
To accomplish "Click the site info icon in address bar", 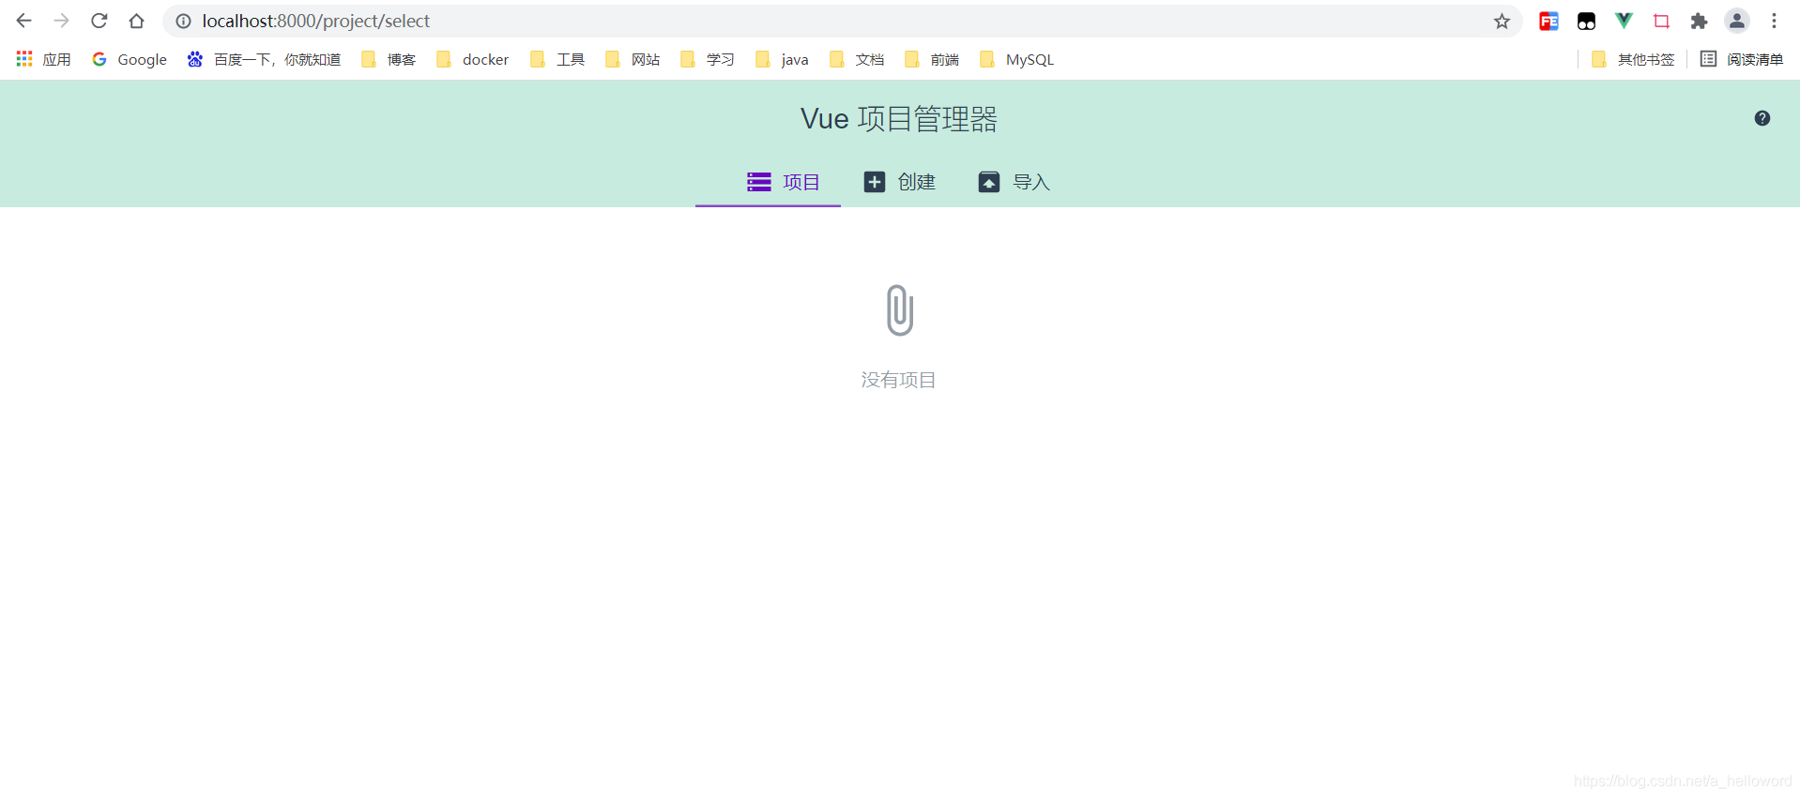I will coord(184,21).
